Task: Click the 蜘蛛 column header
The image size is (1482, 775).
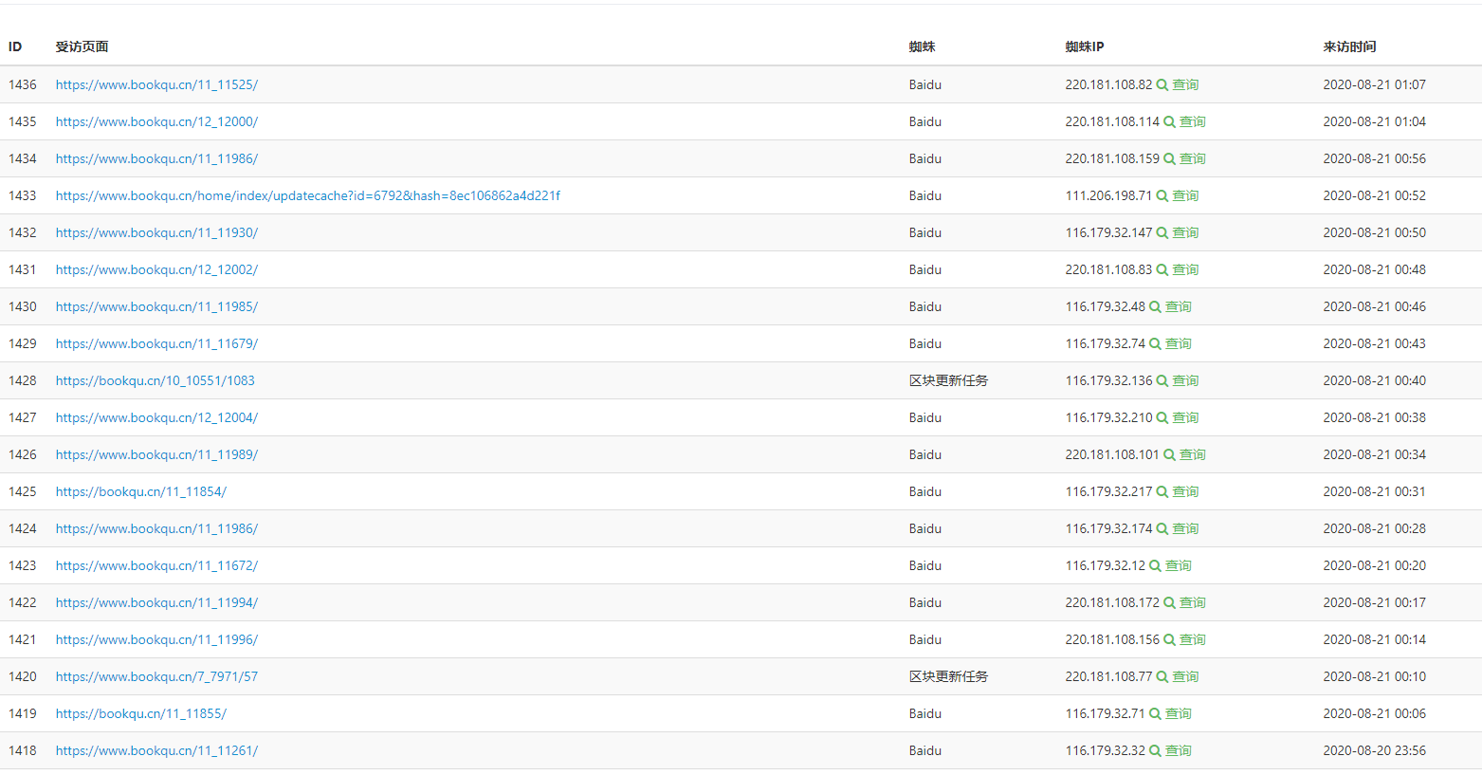Action: [923, 46]
